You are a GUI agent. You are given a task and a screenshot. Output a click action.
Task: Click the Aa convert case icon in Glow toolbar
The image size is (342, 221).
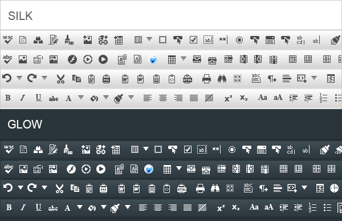point(254,207)
